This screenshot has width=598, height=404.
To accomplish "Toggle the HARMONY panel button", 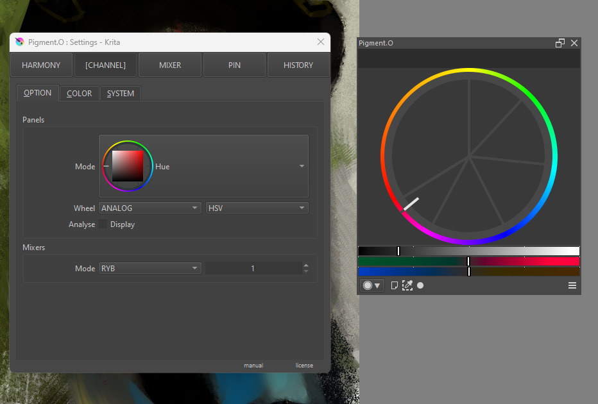I will [41, 65].
